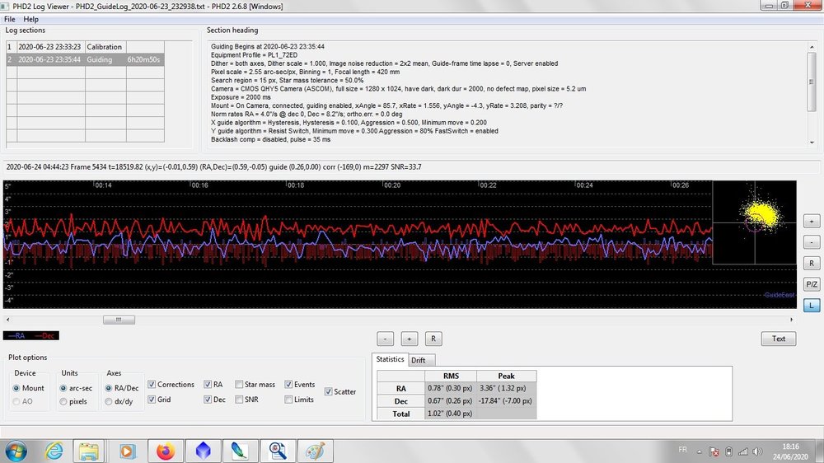
Task: Click the scatter plot zoom in plus button
Action: 812,222
